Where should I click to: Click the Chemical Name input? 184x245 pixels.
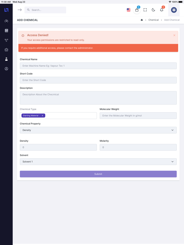point(98,66)
